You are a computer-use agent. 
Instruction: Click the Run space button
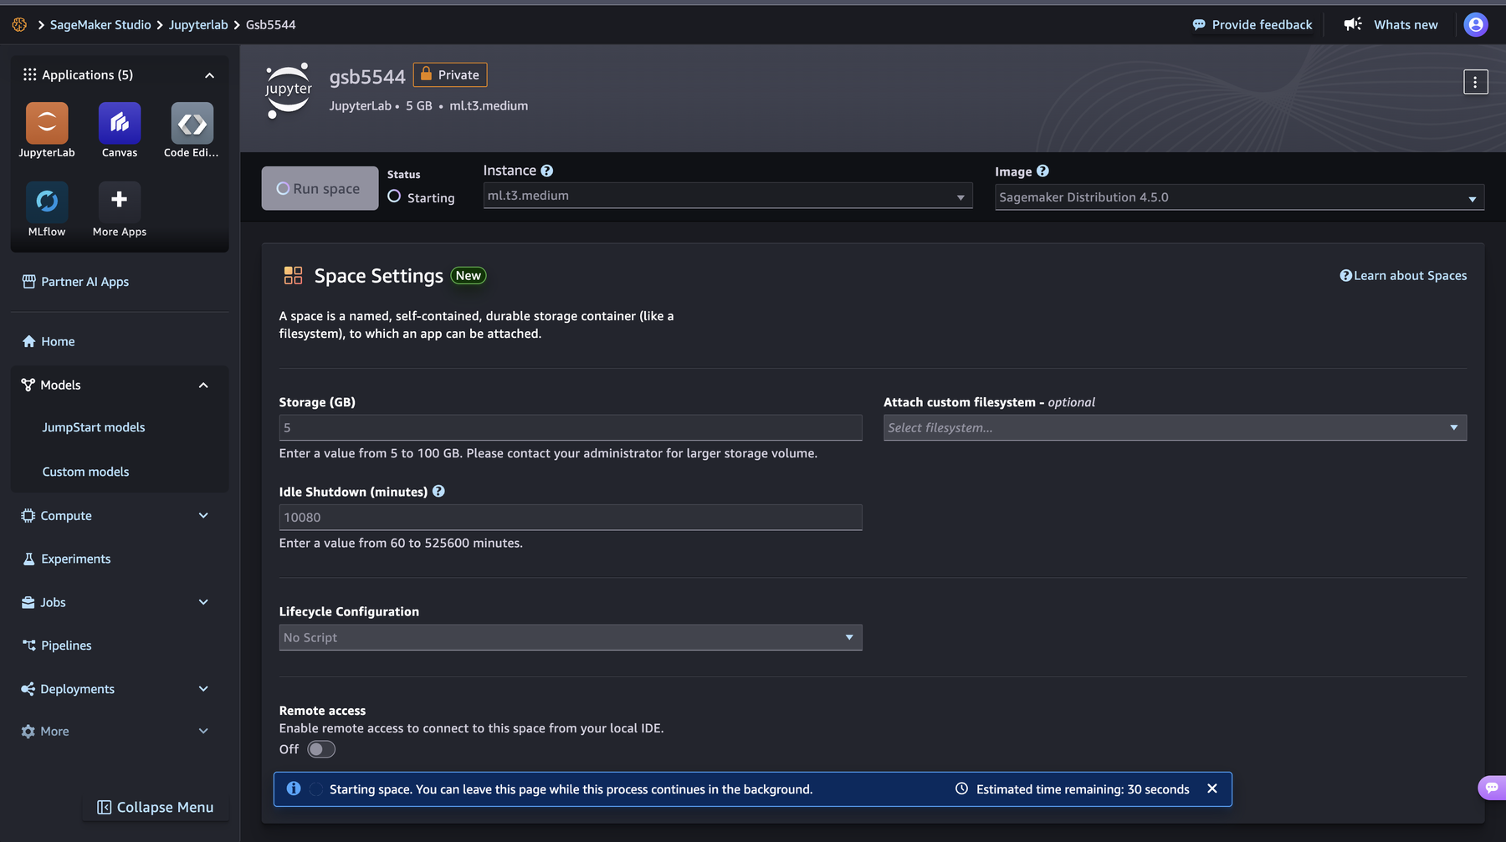320,188
